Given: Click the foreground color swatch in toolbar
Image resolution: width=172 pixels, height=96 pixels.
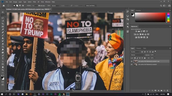Looking at the screenshot, I should pyautogui.click(x=2, y=78).
